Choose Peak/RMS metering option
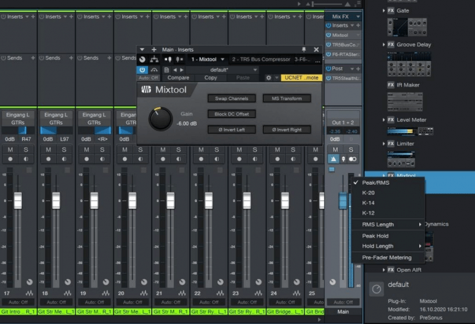 pos(388,183)
